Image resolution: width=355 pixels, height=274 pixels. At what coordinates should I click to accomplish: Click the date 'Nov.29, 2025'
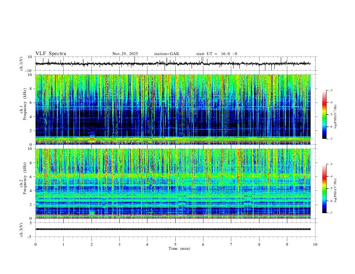click(125, 54)
